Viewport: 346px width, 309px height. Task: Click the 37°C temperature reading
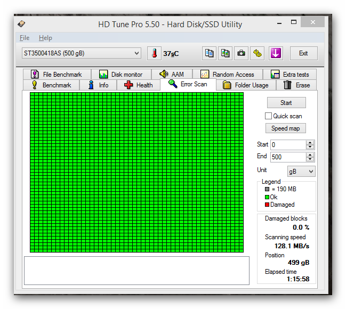coord(171,54)
